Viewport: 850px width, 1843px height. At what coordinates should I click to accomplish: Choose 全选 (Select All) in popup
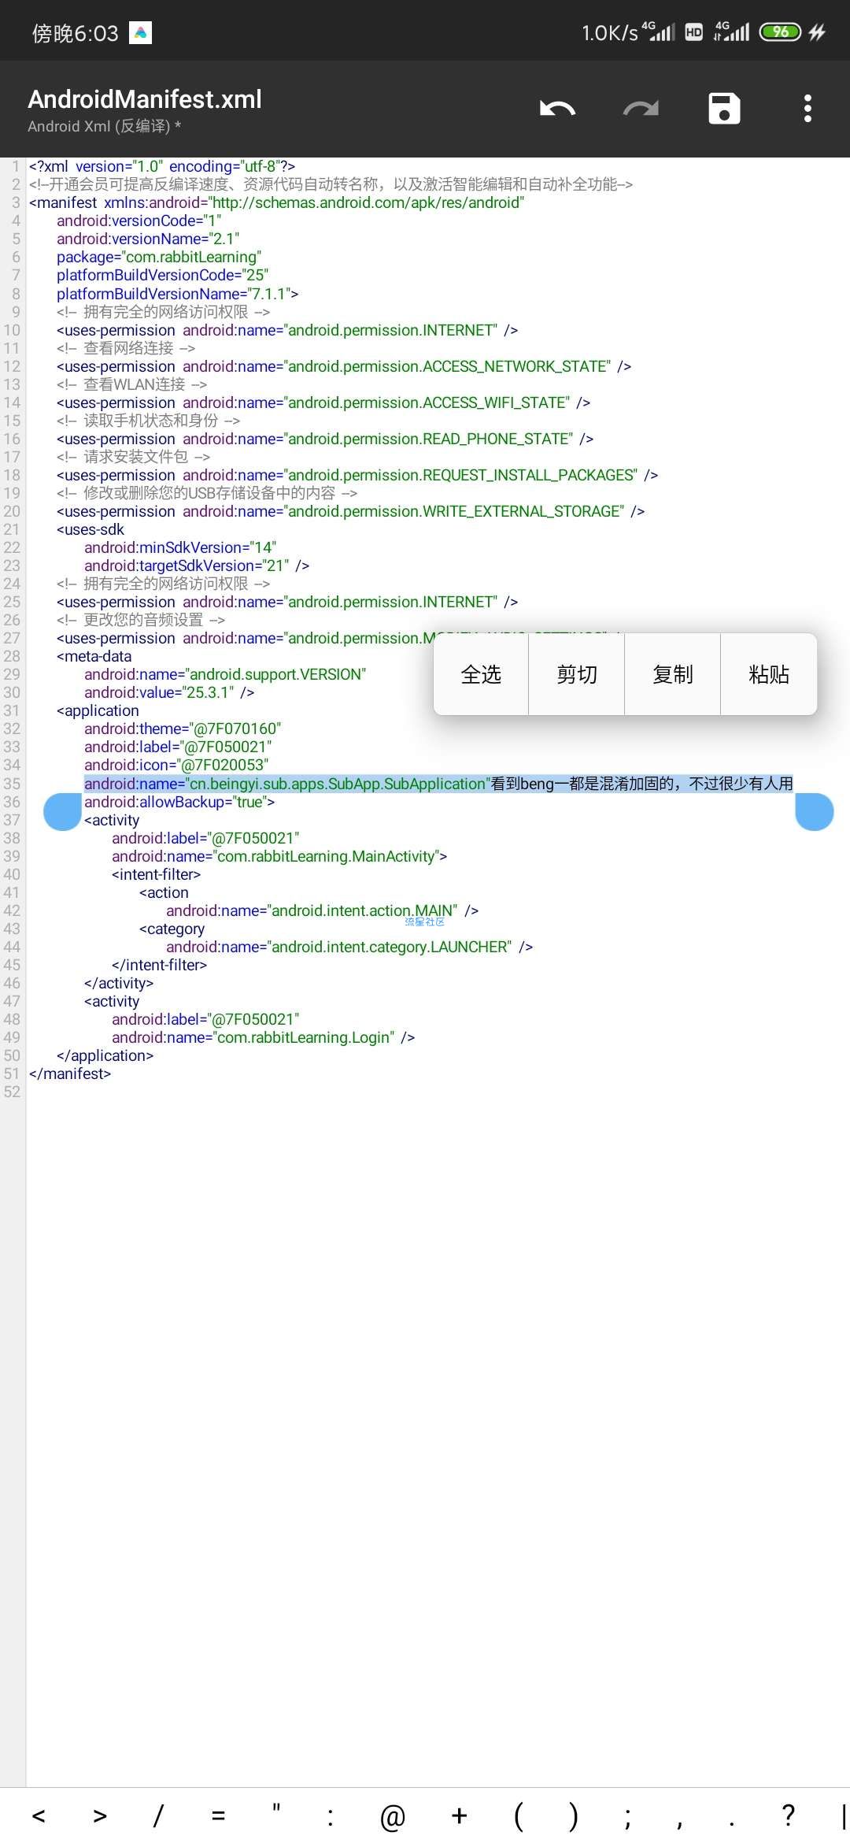tap(481, 674)
